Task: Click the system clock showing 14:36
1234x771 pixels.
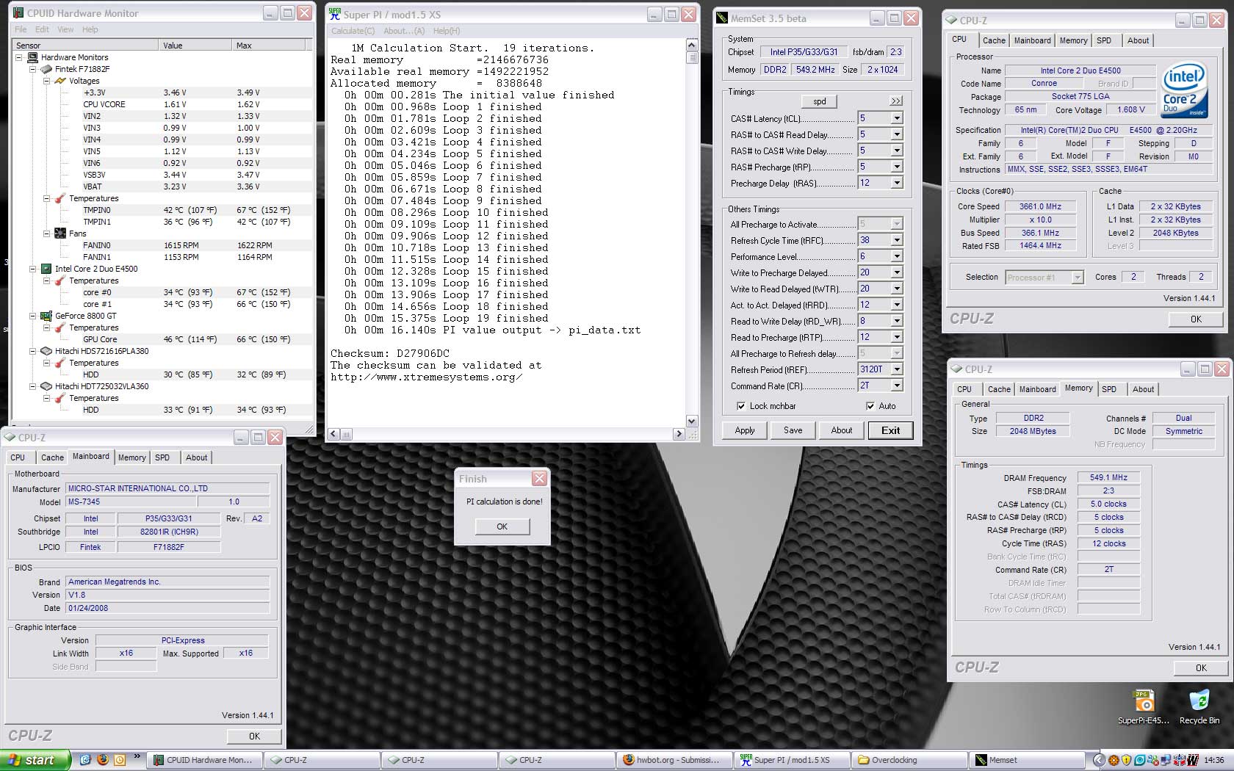Action: coord(1214,760)
